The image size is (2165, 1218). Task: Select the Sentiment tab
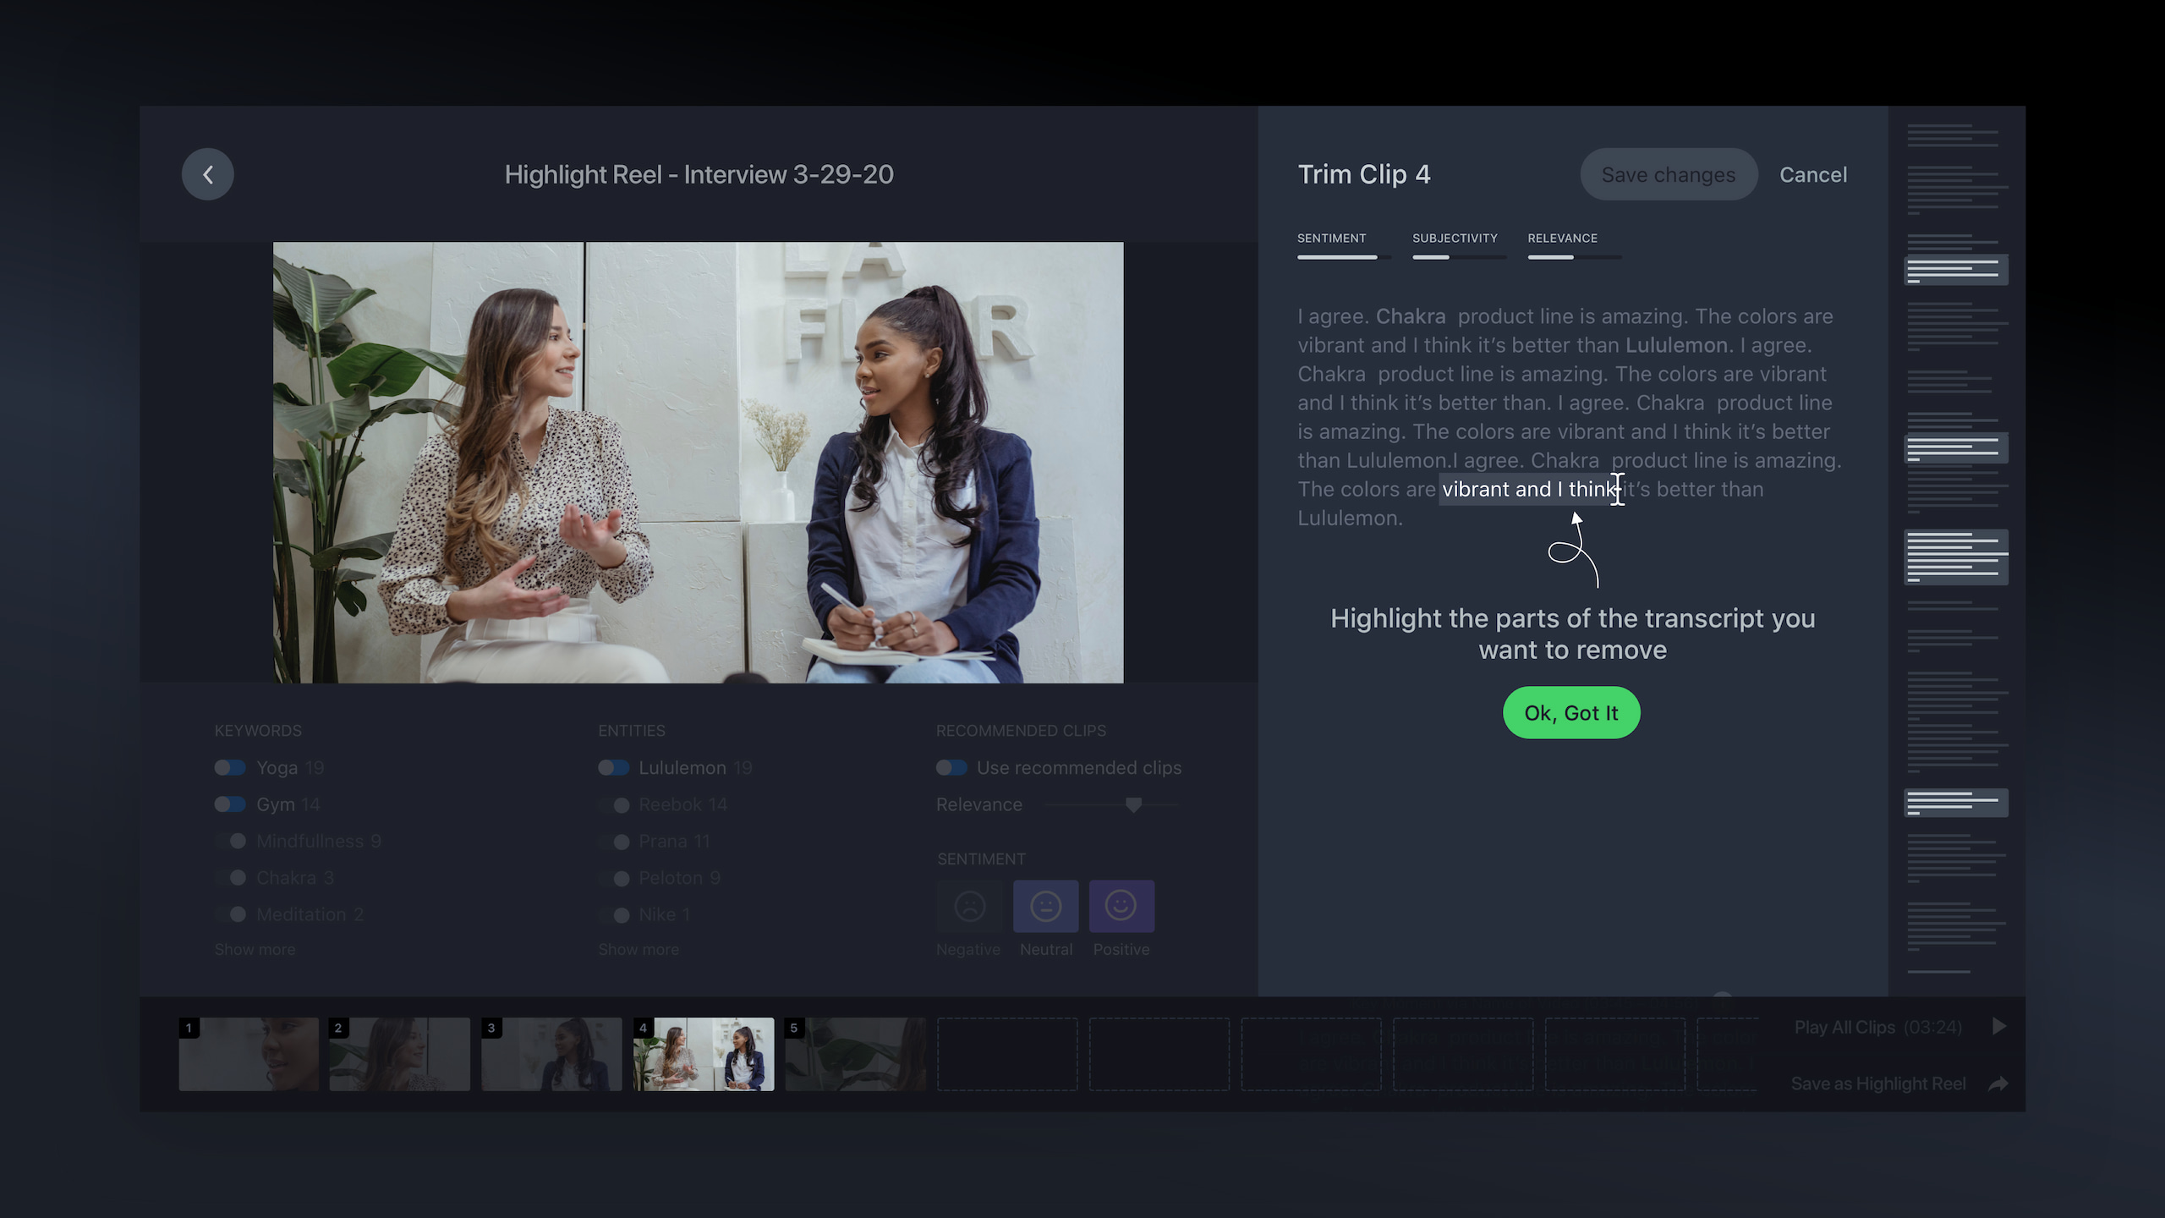[1331, 239]
